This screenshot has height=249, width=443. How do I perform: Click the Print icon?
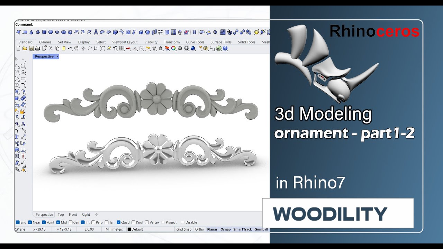pos(38,48)
